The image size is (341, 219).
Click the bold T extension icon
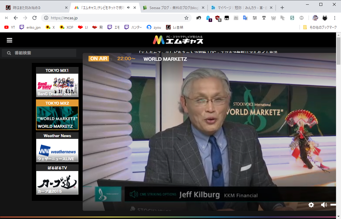[264, 18]
